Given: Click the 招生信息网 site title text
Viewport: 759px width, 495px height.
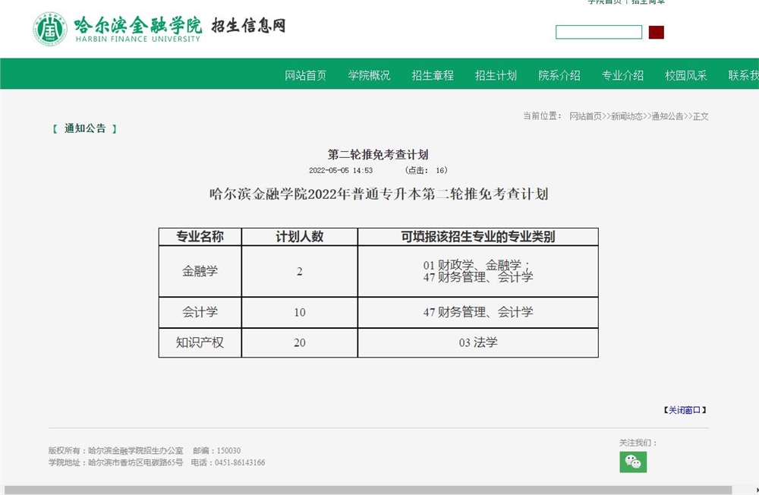Looking at the screenshot, I should tap(248, 26).
